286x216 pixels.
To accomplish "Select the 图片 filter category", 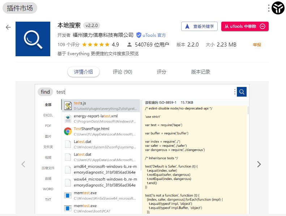I will (x=48, y=136).
